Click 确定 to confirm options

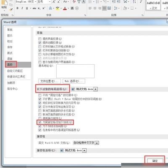click(x=155, y=161)
